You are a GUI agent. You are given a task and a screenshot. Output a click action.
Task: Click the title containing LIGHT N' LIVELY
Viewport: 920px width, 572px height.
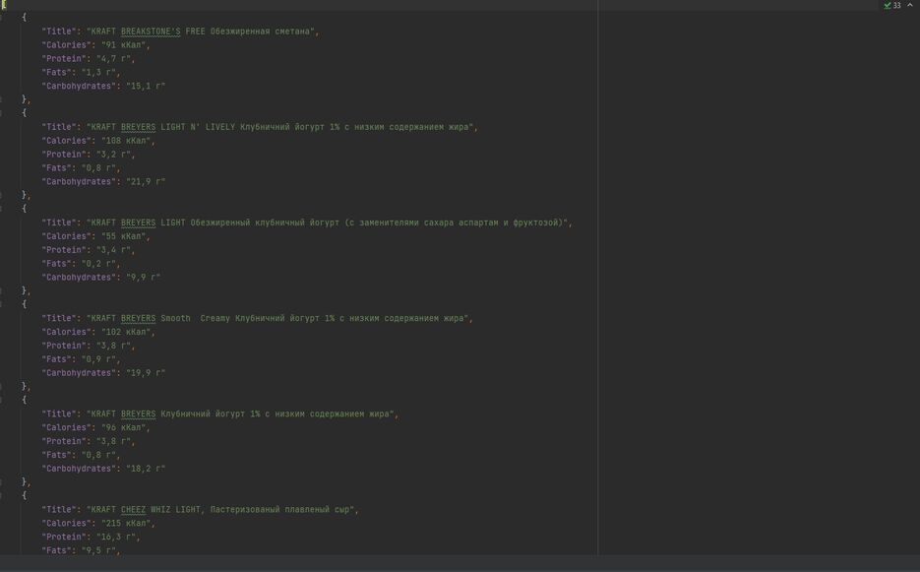(x=260, y=127)
